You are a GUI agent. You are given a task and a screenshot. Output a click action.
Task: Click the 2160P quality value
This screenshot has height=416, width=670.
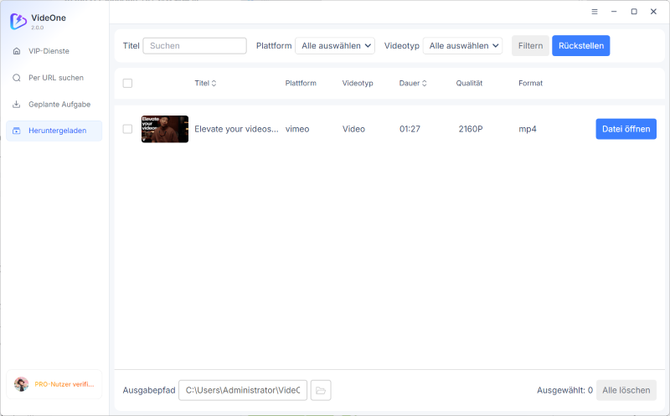(x=471, y=129)
